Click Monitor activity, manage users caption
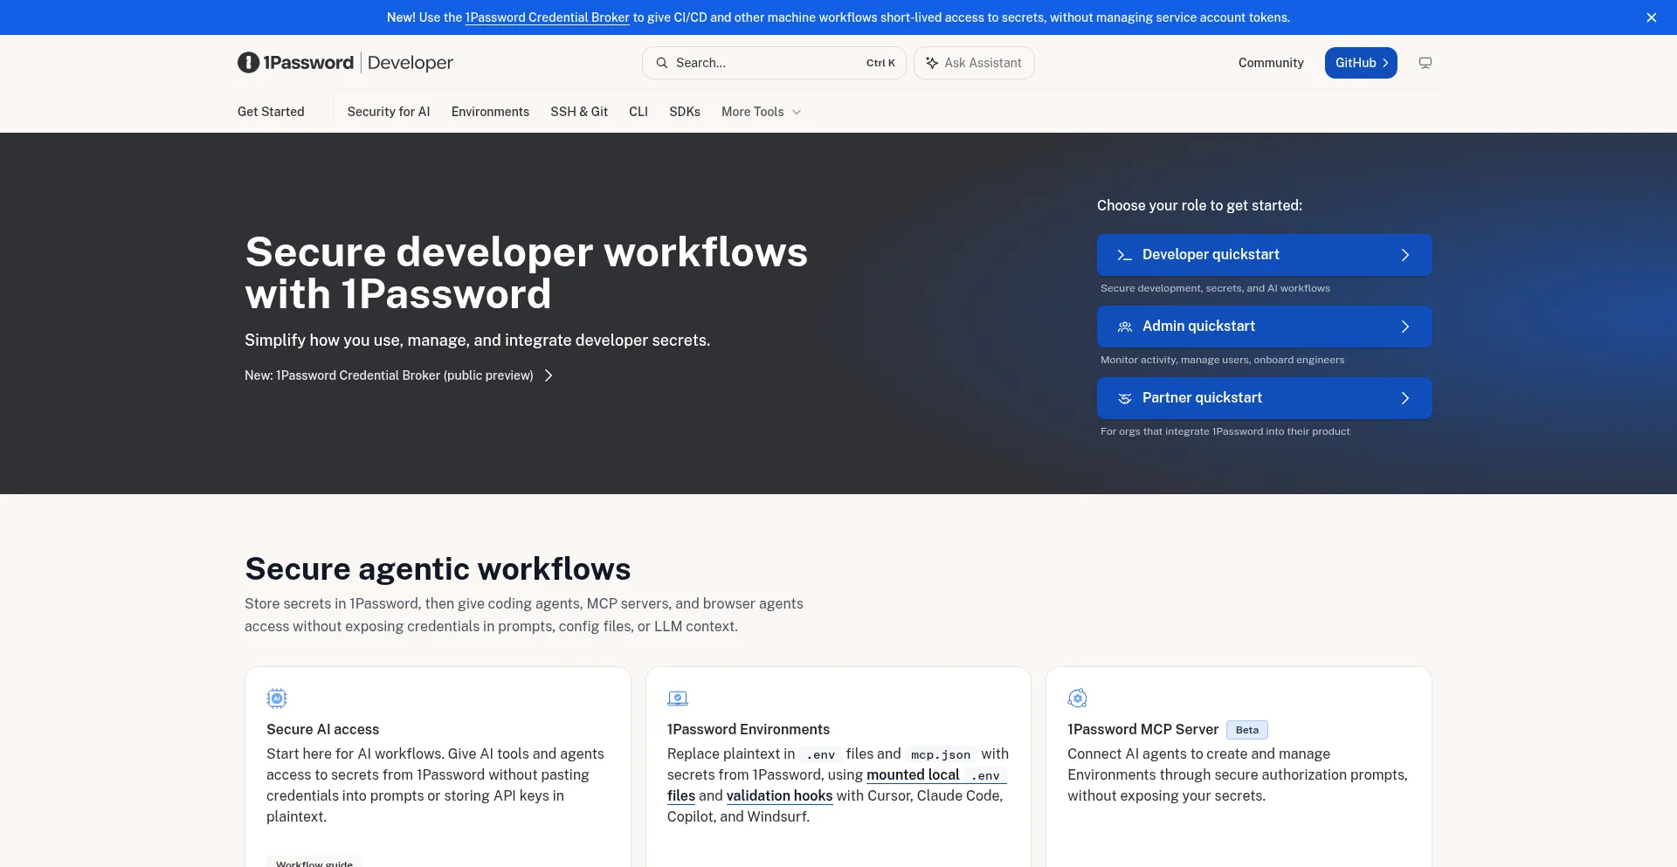 (1222, 360)
